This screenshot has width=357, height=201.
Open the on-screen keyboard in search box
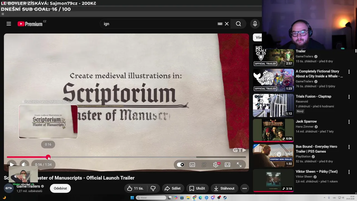(220, 24)
